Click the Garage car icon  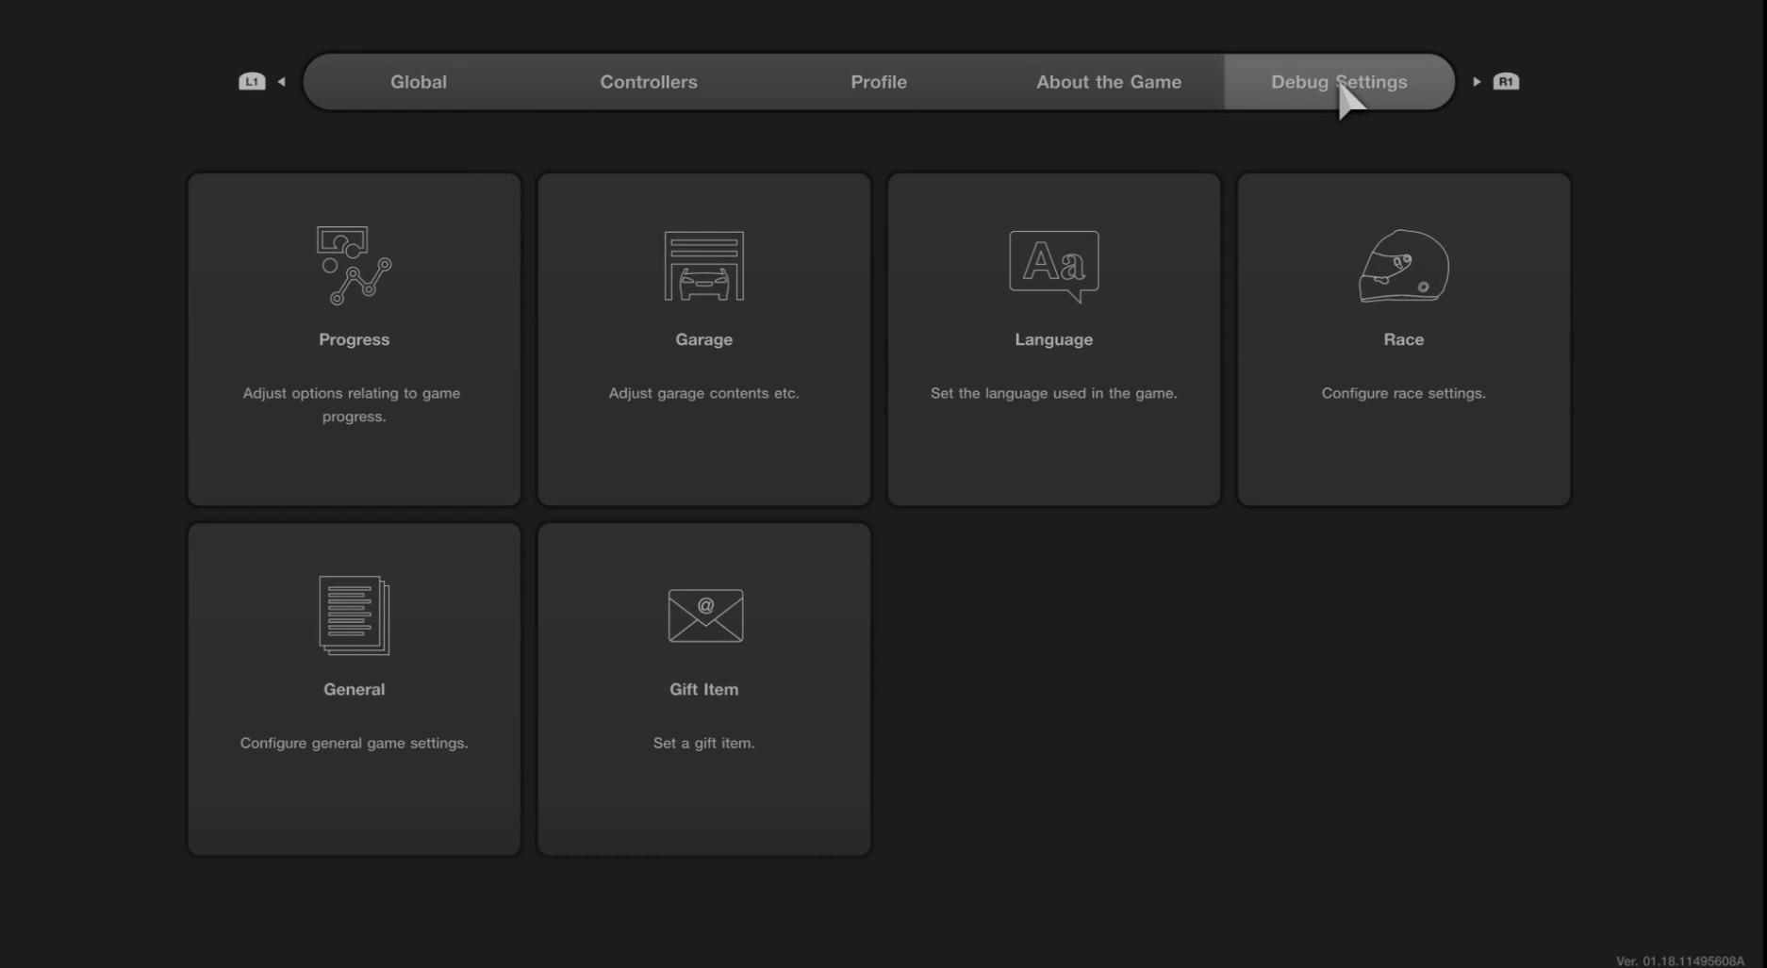click(x=703, y=267)
